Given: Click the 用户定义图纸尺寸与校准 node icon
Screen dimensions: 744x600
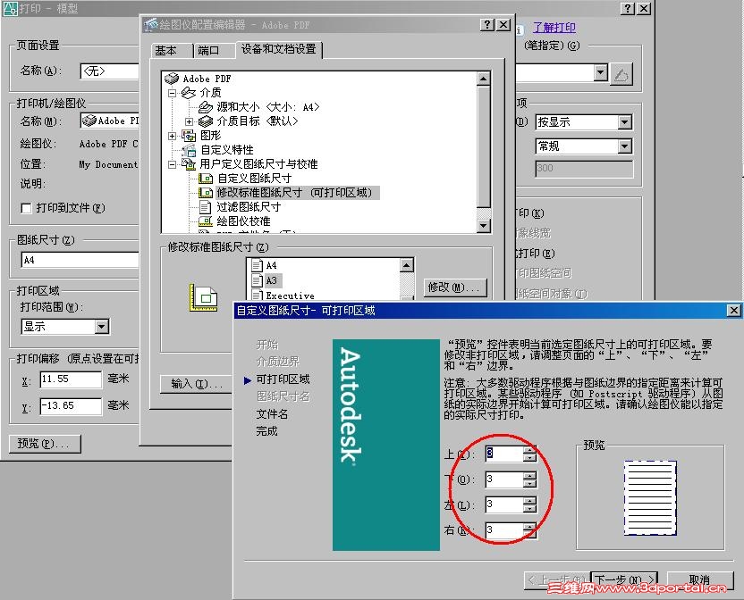Looking at the screenshot, I should [x=189, y=164].
